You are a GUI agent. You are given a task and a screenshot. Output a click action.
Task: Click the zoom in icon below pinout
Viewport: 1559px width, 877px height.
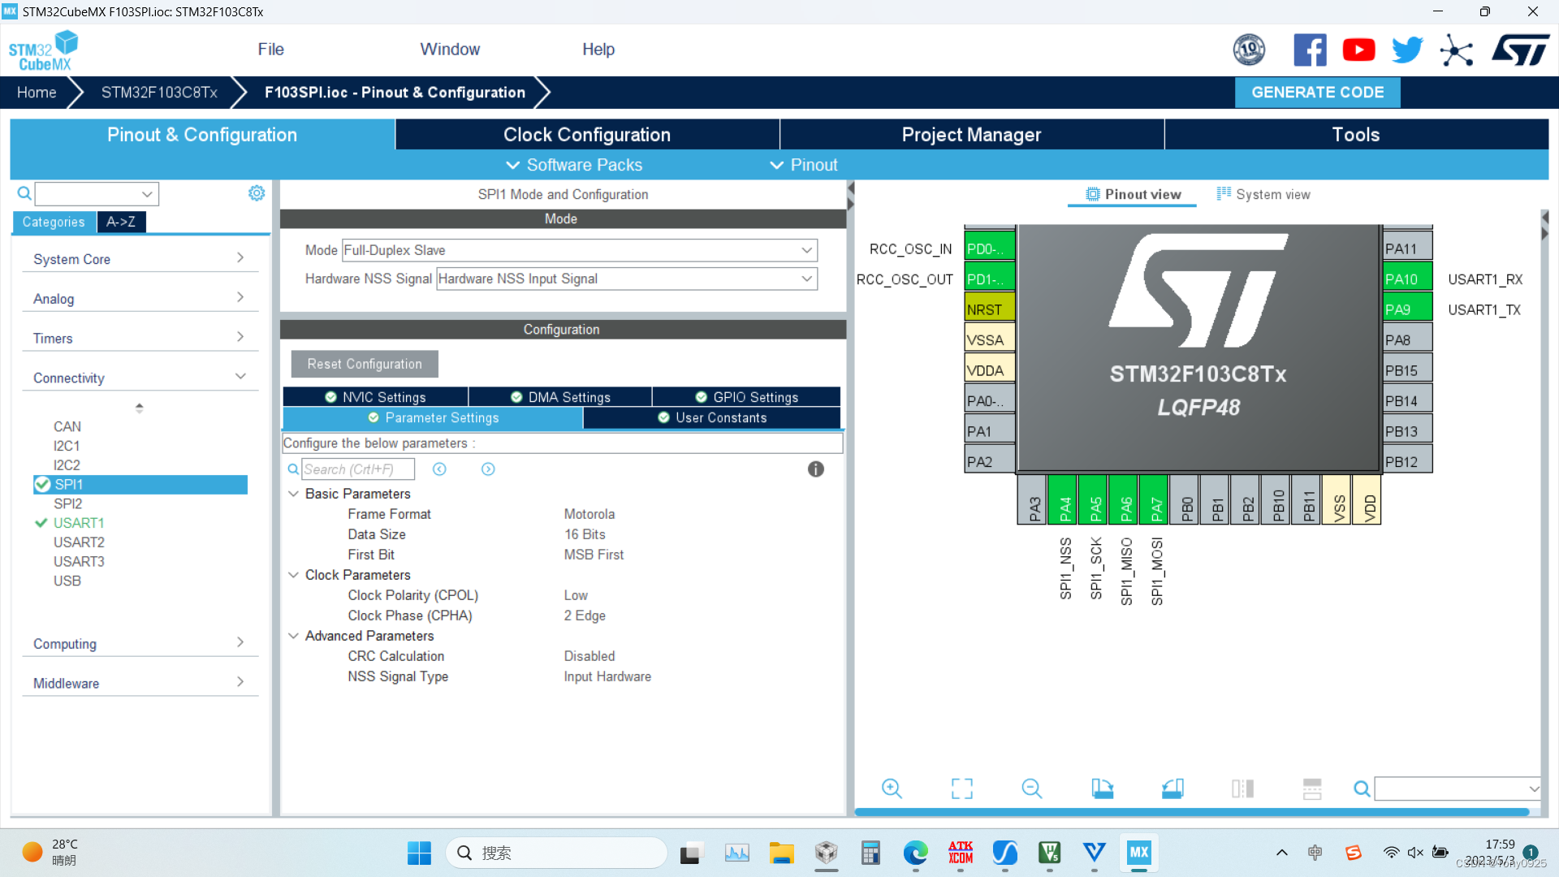click(892, 788)
